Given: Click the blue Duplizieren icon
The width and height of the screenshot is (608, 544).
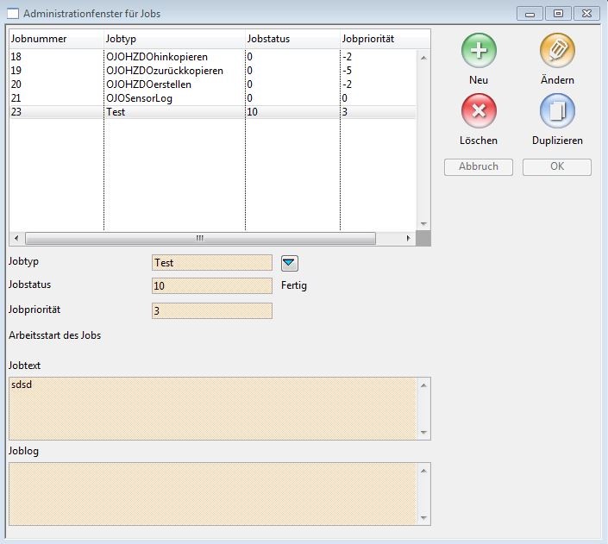Looking at the screenshot, I should (557, 111).
